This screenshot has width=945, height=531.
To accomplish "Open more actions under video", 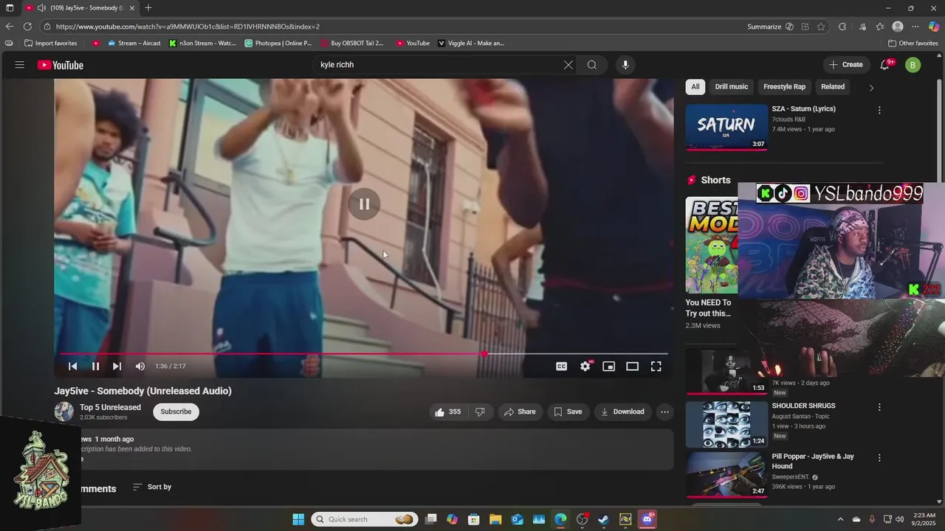I will [x=664, y=412].
